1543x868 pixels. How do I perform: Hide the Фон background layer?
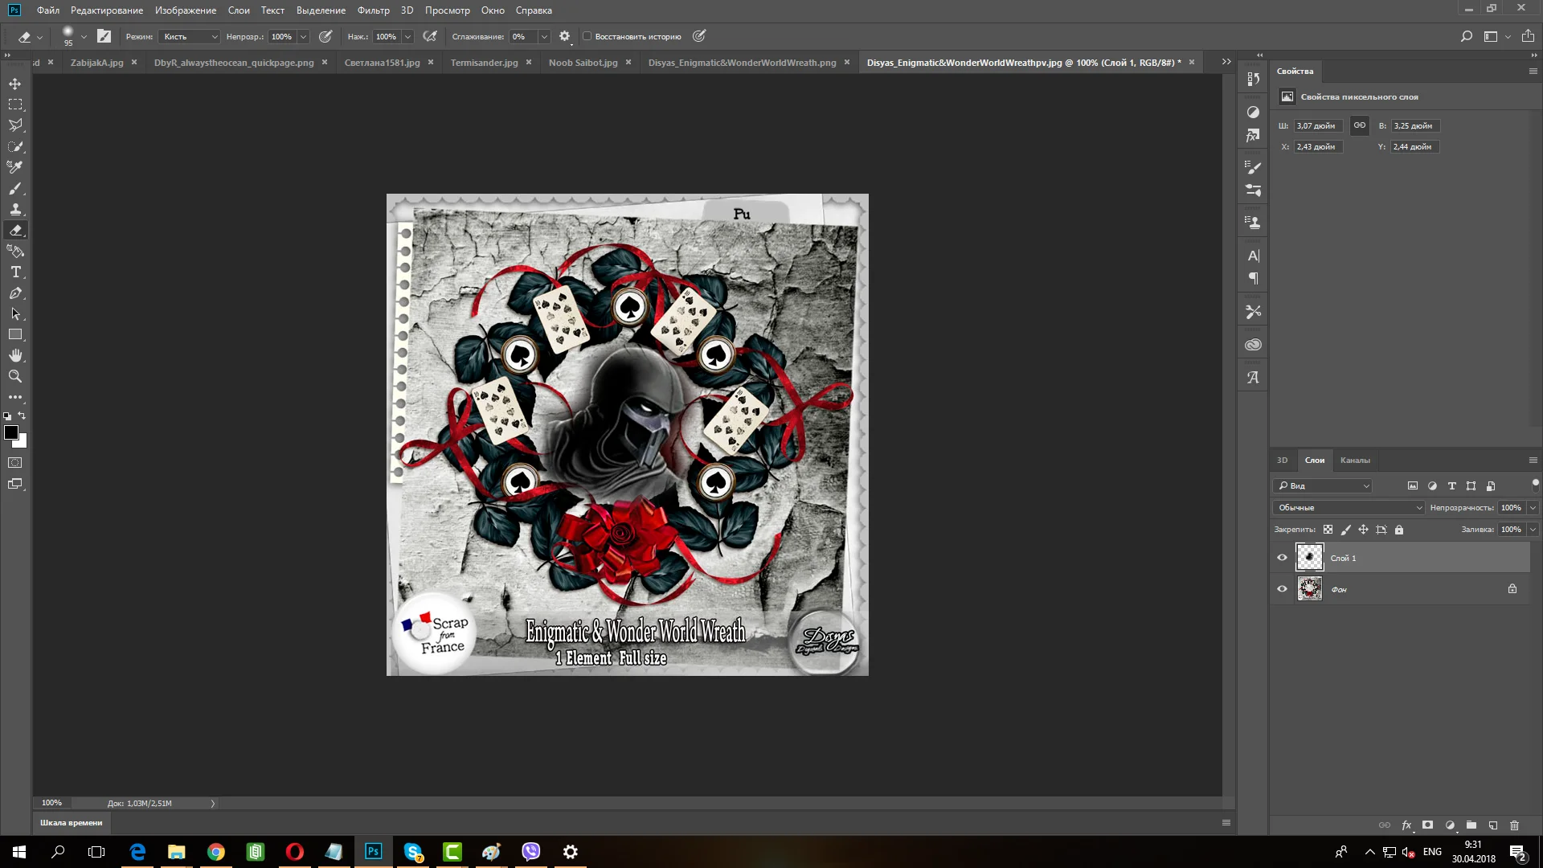tap(1282, 589)
